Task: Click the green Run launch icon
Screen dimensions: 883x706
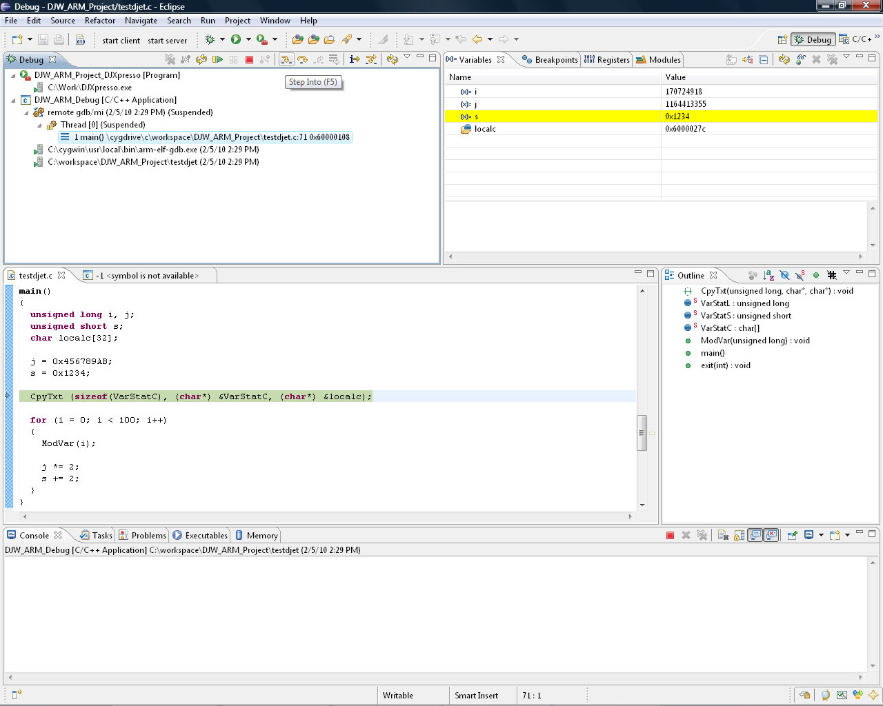Action: coord(236,40)
